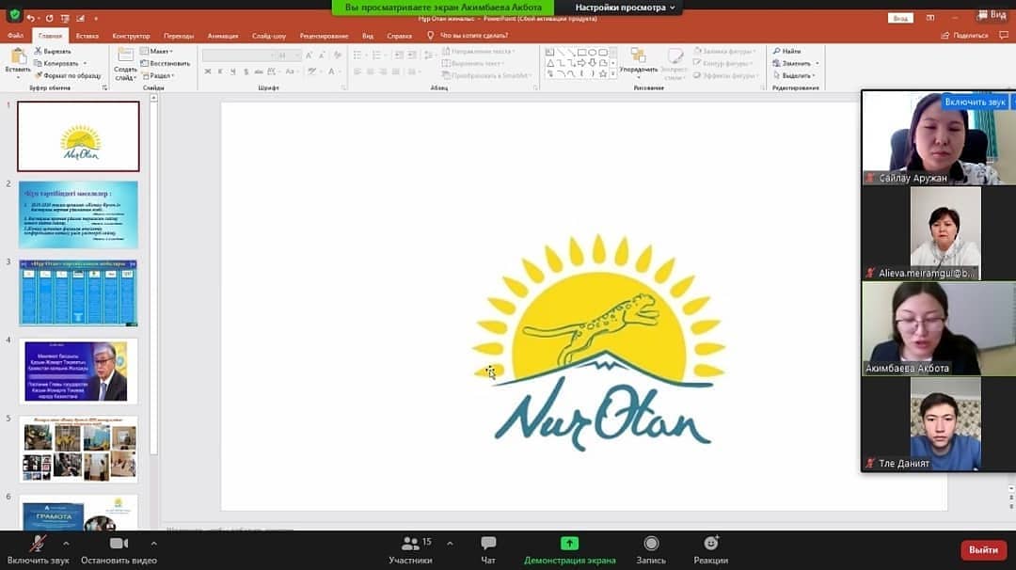Open the Чат chat panel
This screenshot has height=570, width=1016.
coord(488,544)
